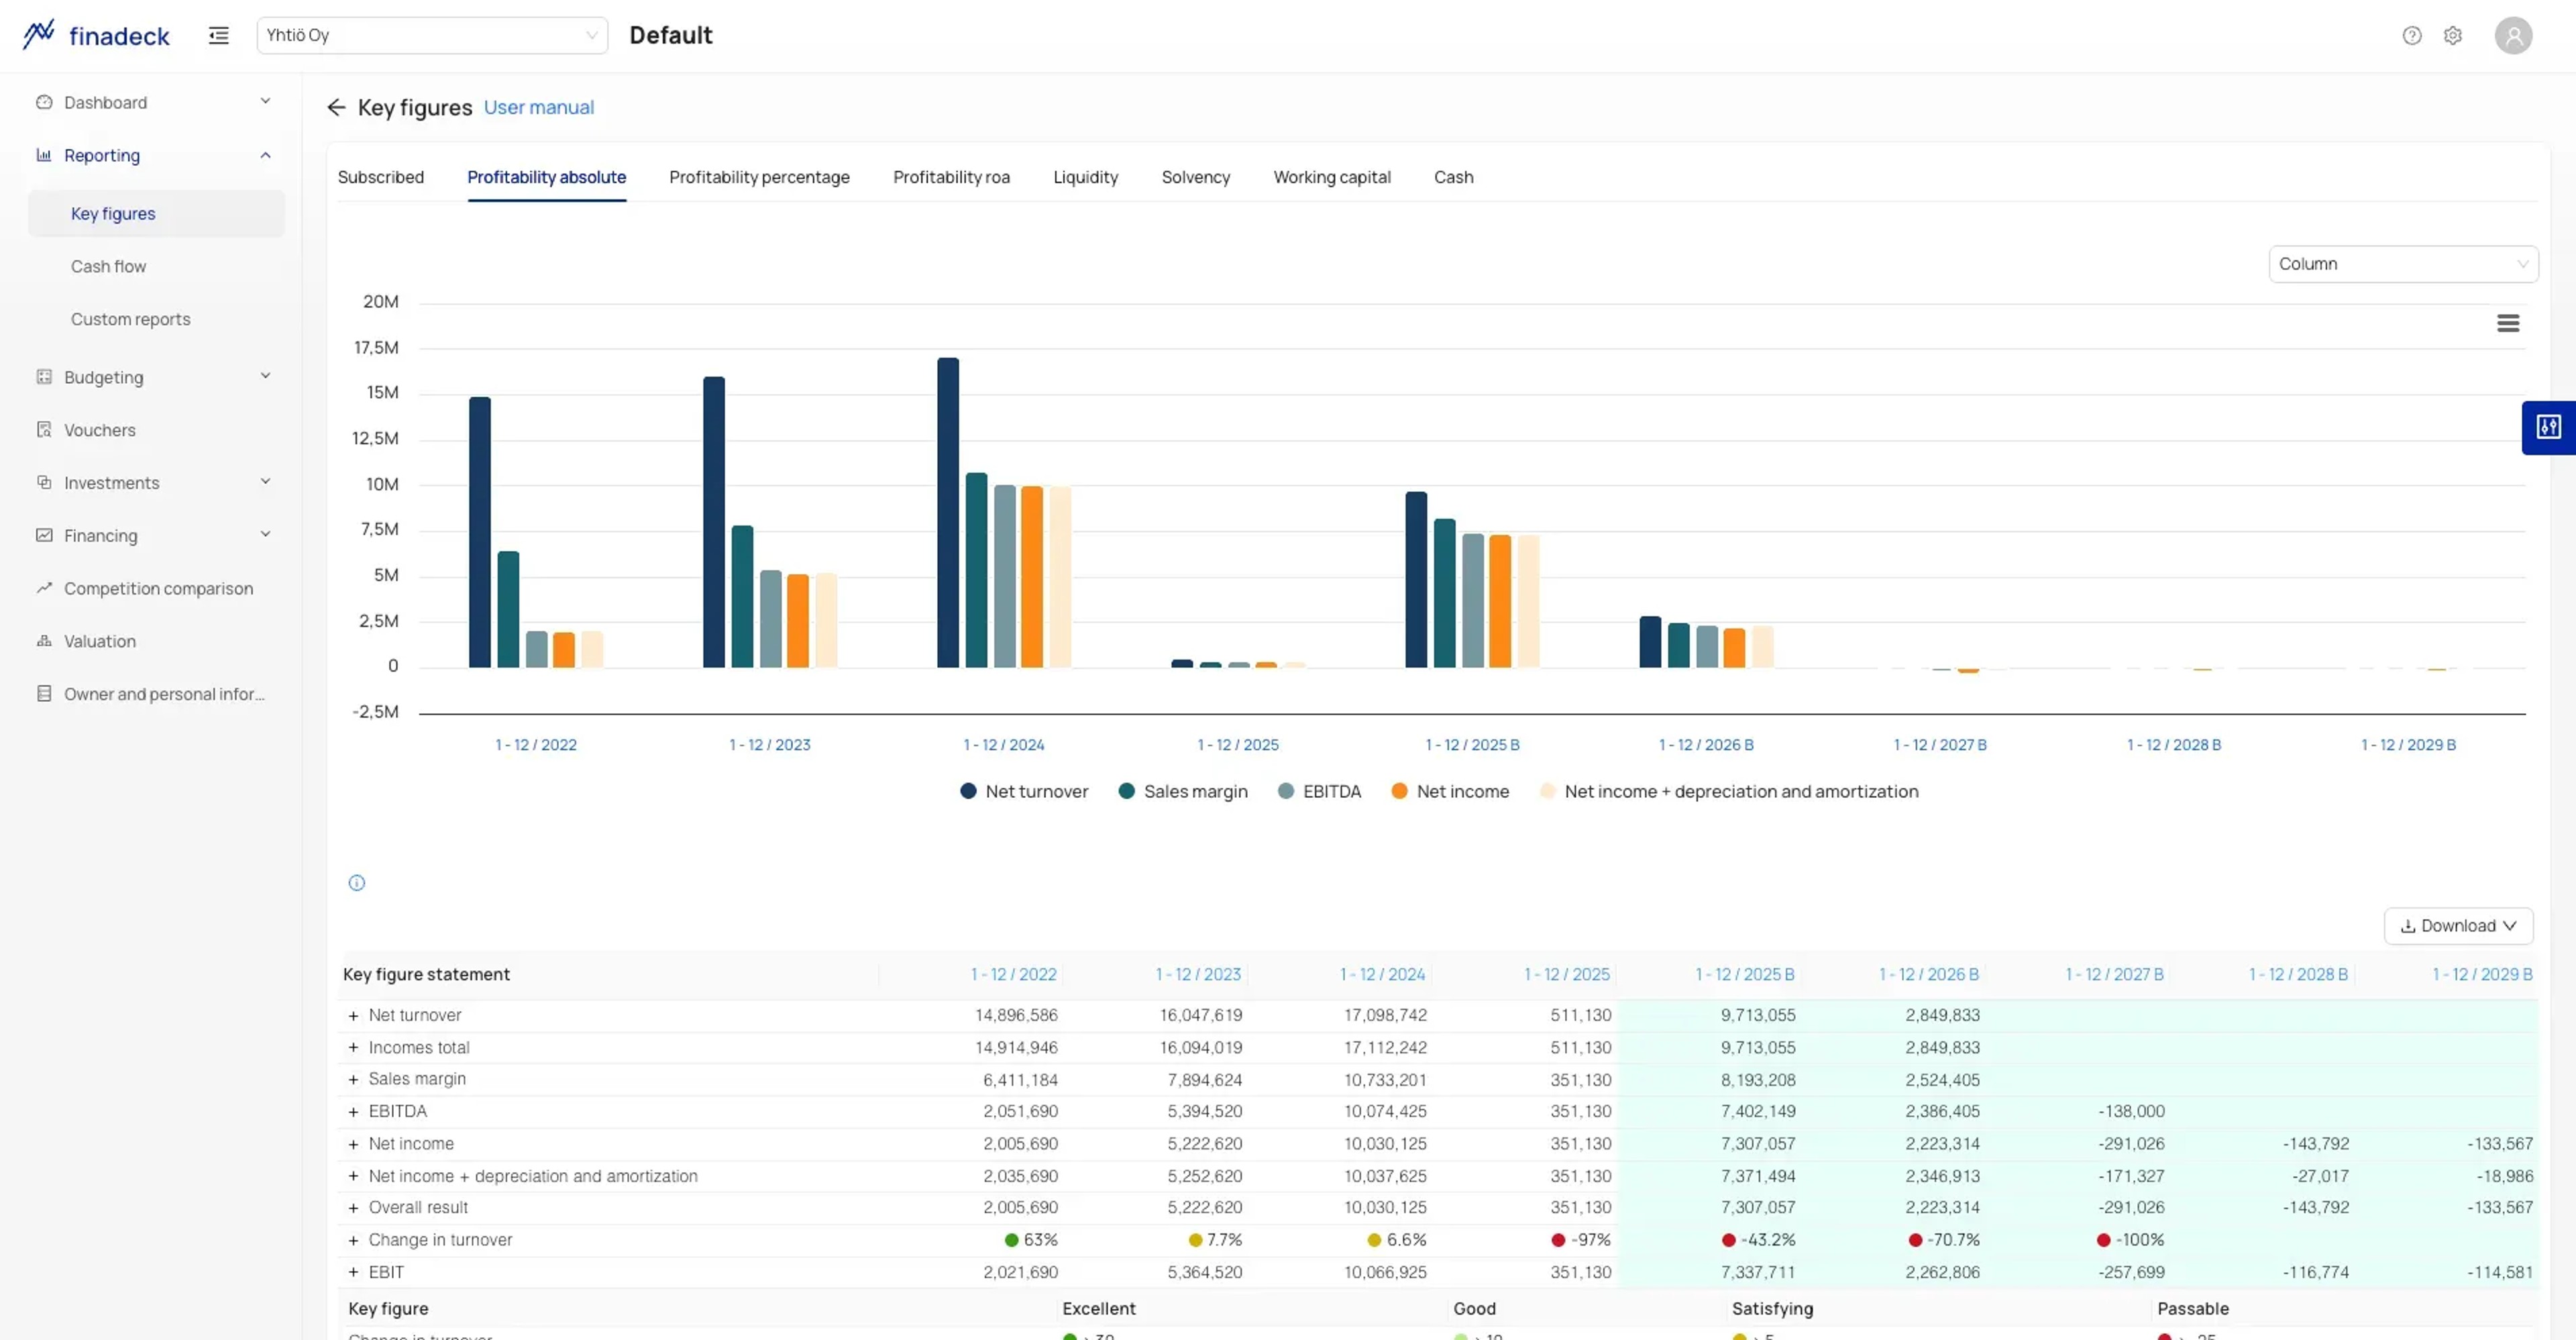Switch to the Solvency tab
Screen dimensions: 2576x1340
pyautogui.click(x=1195, y=177)
